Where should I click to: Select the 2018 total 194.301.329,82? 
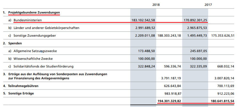pyautogui.click(x=169, y=101)
